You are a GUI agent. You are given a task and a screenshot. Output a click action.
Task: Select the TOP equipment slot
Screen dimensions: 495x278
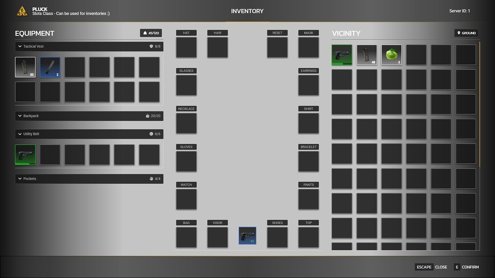coord(308,237)
